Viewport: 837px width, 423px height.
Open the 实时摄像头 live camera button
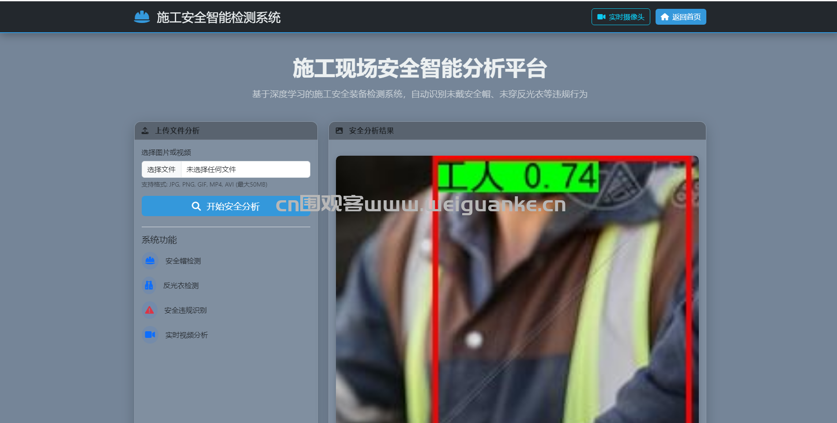tap(621, 17)
